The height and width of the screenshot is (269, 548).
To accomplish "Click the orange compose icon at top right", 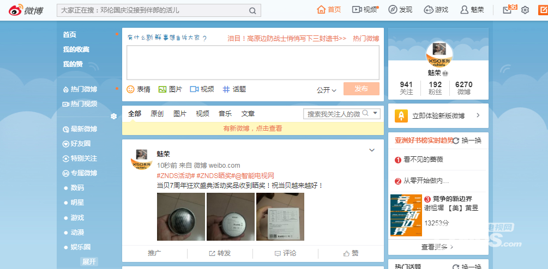I will [x=543, y=10].
